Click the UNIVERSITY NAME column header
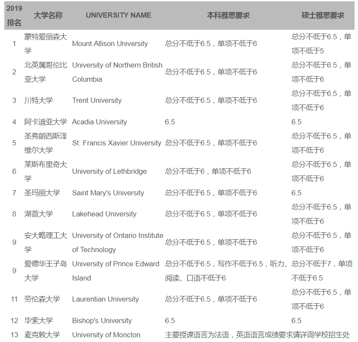 (118, 15)
